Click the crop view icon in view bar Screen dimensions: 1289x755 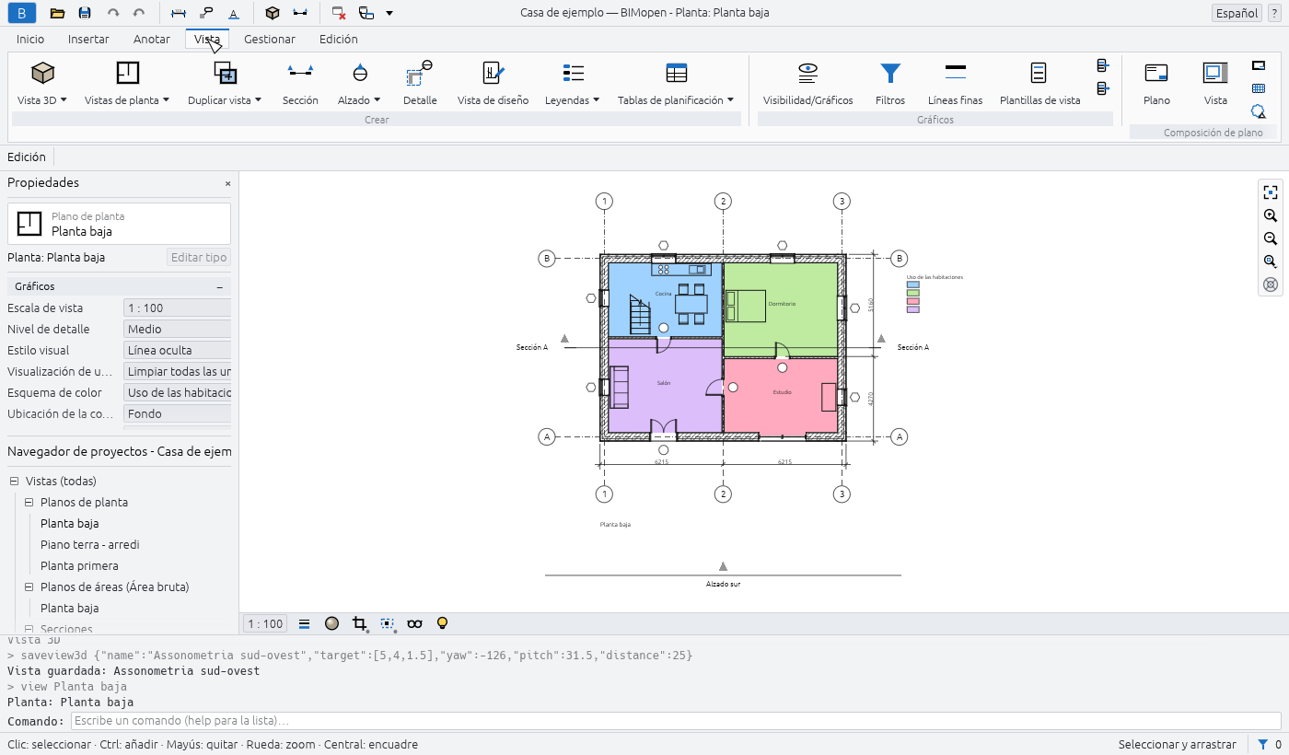point(360,623)
